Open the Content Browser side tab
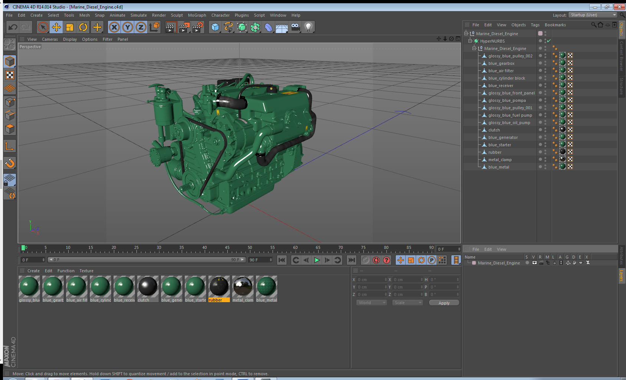 622,56
